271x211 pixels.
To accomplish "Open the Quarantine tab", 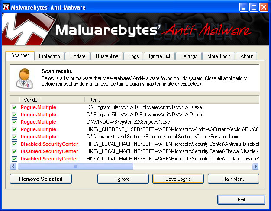I will click(107, 56).
